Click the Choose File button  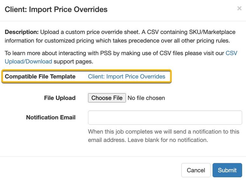(107, 98)
